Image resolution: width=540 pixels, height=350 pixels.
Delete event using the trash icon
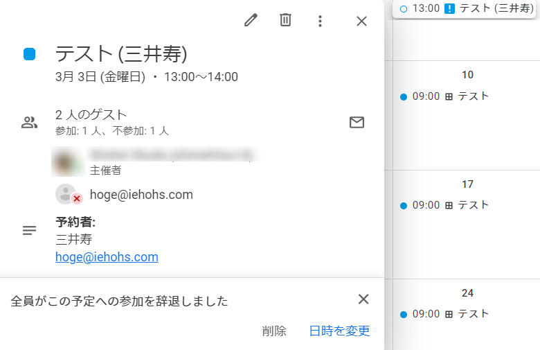tap(285, 20)
